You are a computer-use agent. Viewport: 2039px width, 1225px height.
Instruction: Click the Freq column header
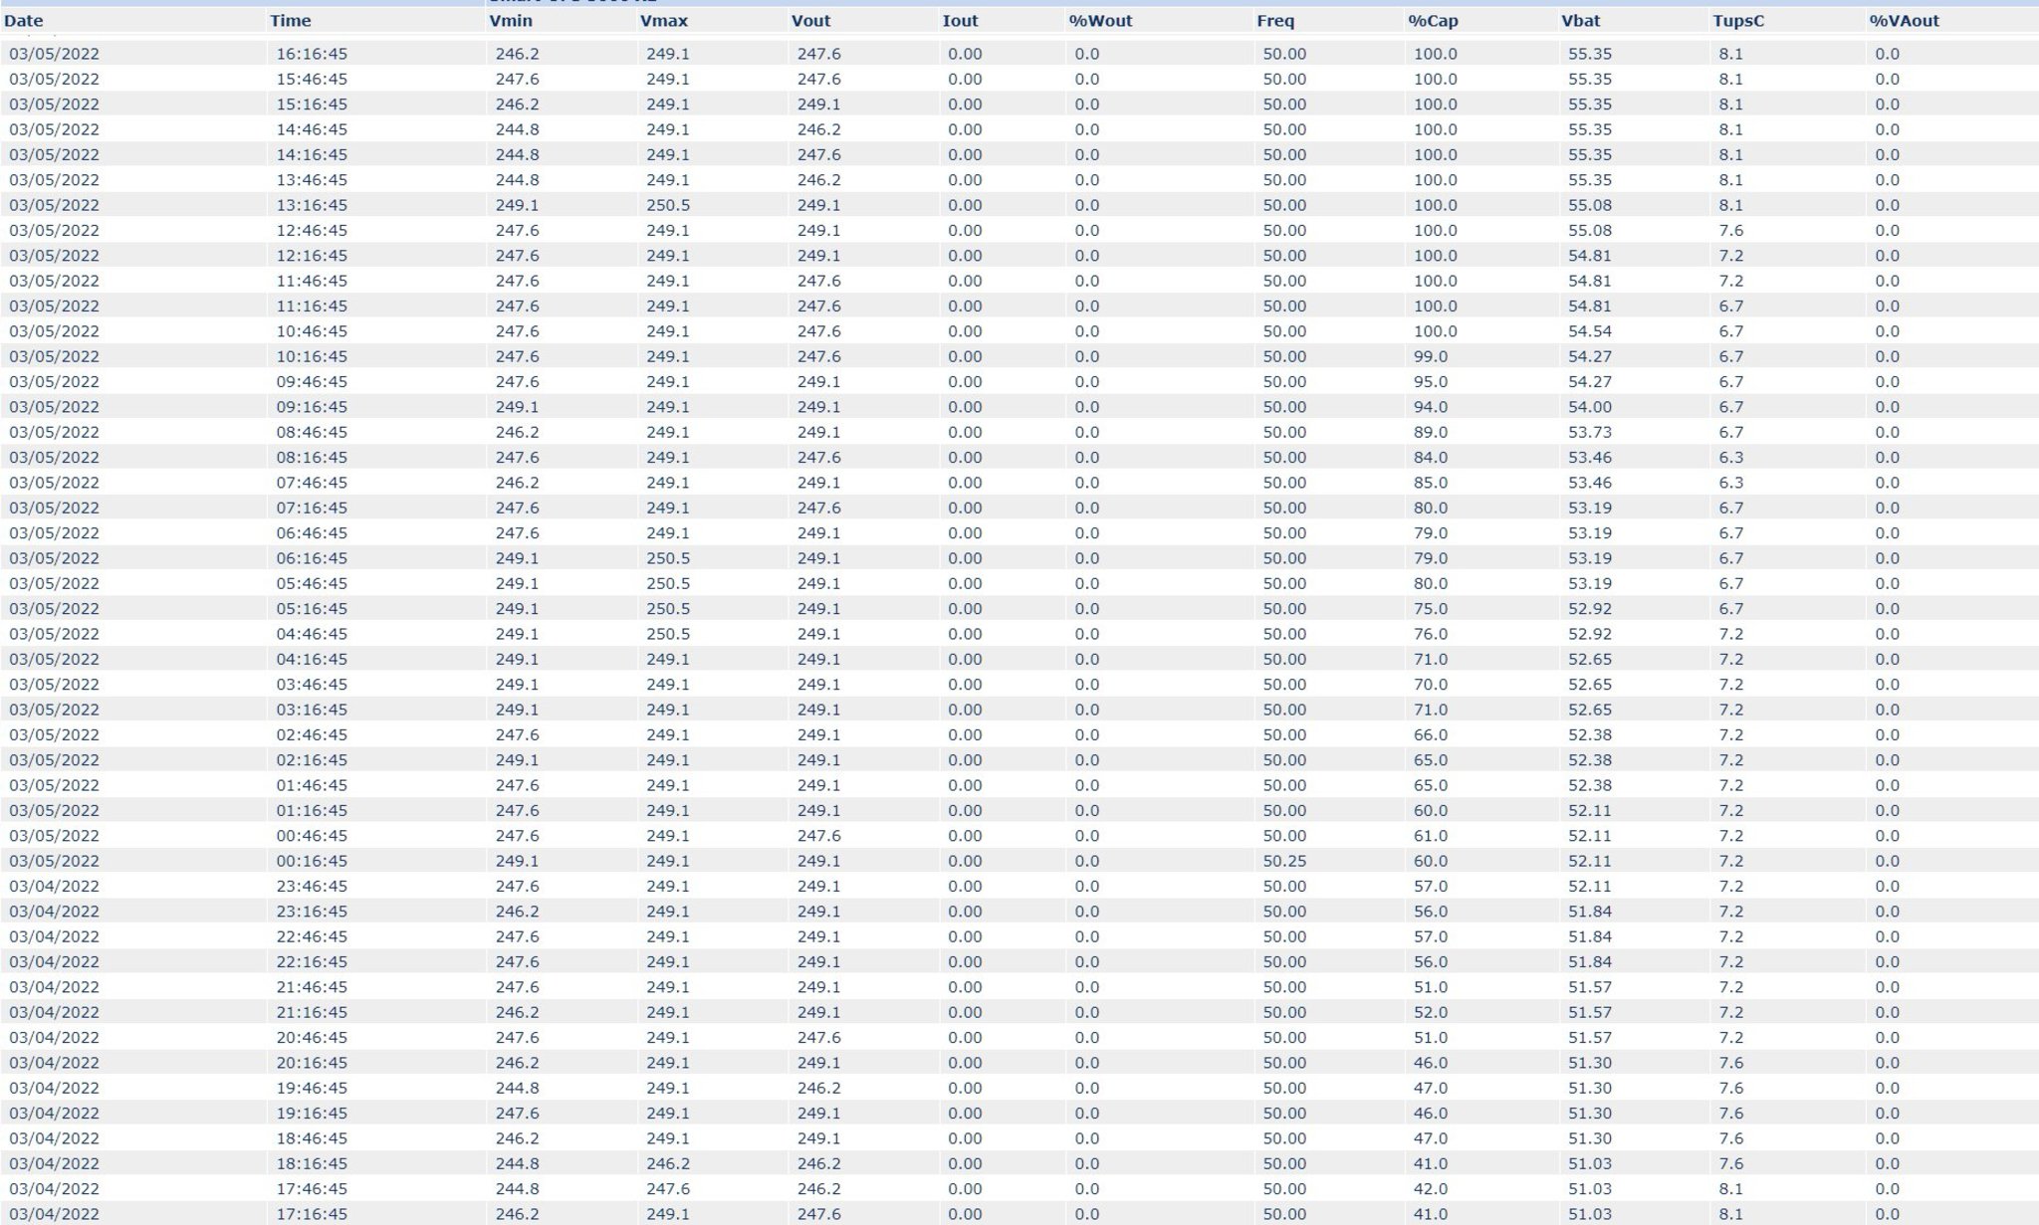pos(1276,21)
